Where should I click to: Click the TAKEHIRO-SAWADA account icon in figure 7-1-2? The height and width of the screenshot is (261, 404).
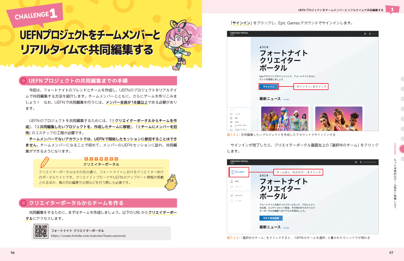click(x=361, y=162)
